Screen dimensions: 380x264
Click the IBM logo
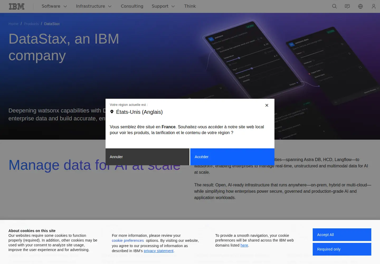click(17, 6)
